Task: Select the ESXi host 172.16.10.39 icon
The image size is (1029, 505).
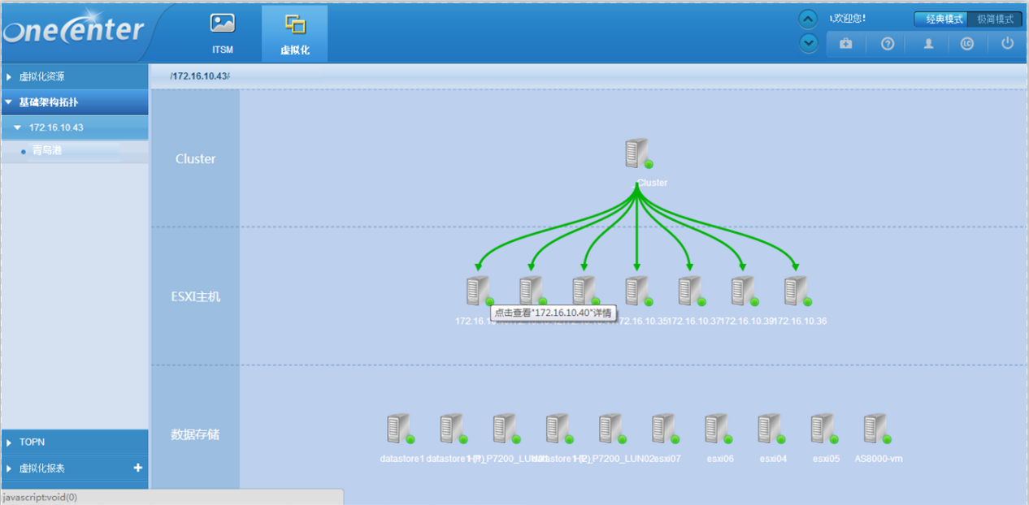Action: (742, 291)
